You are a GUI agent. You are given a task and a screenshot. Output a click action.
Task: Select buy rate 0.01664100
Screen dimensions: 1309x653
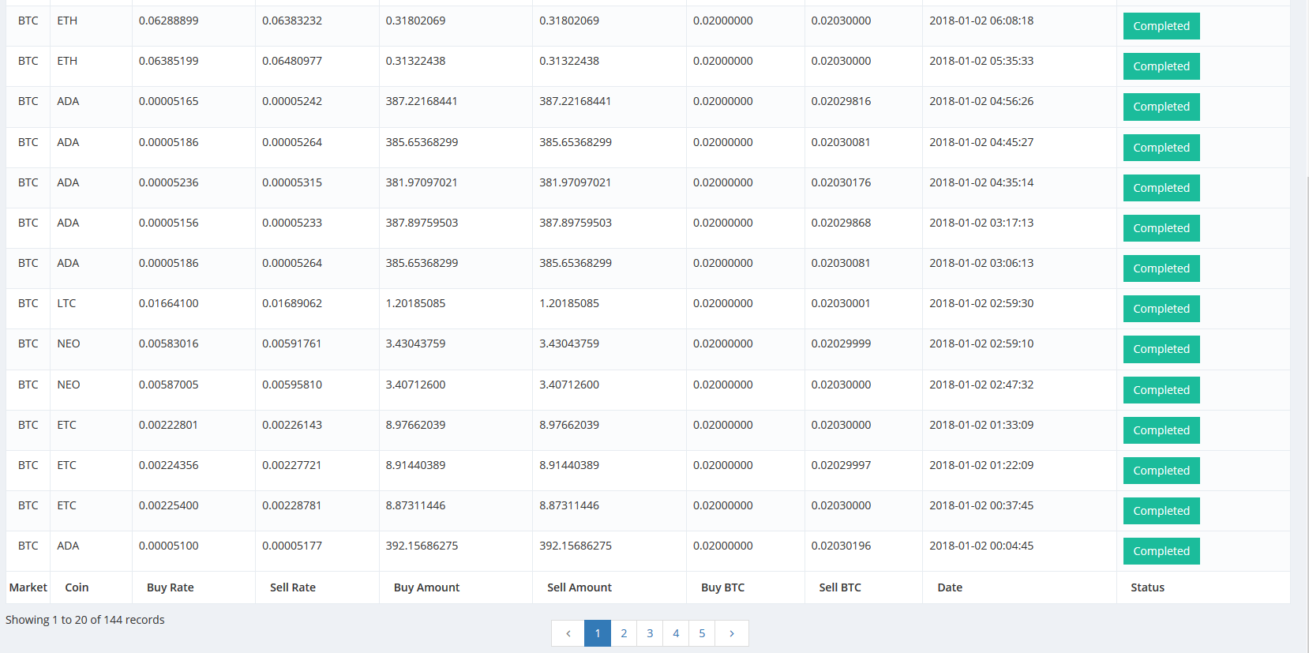(x=169, y=303)
